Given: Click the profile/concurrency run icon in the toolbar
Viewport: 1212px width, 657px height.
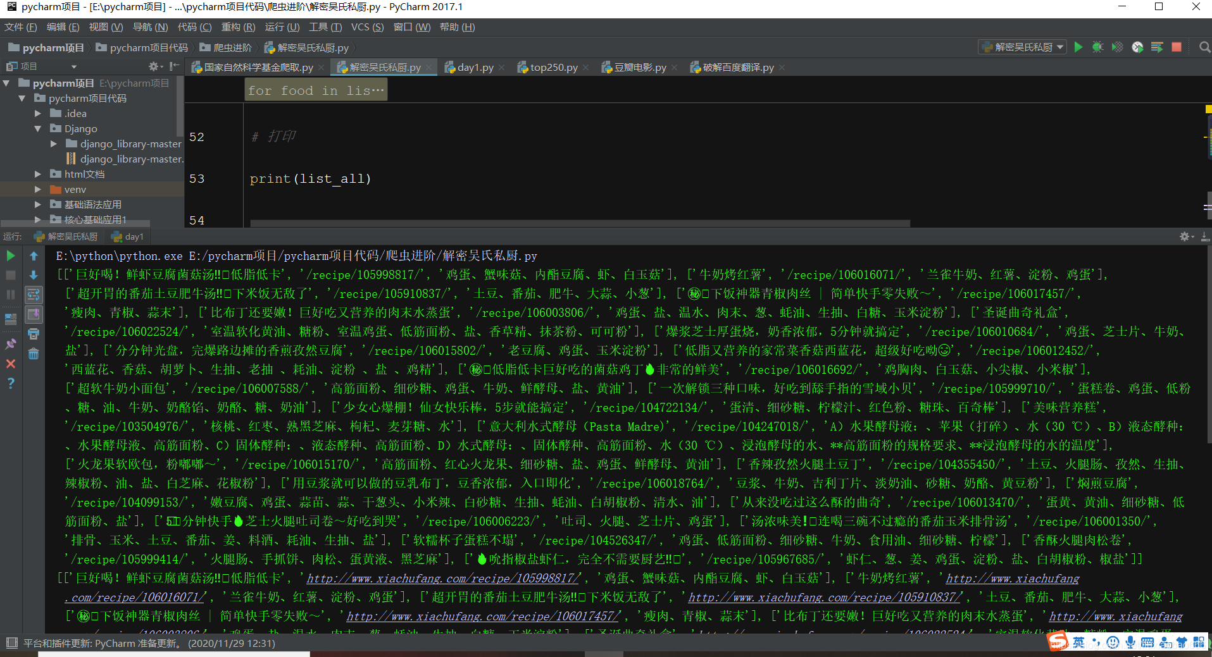Looking at the screenshot, I should pyautogui.click(x=1137, y=47).
